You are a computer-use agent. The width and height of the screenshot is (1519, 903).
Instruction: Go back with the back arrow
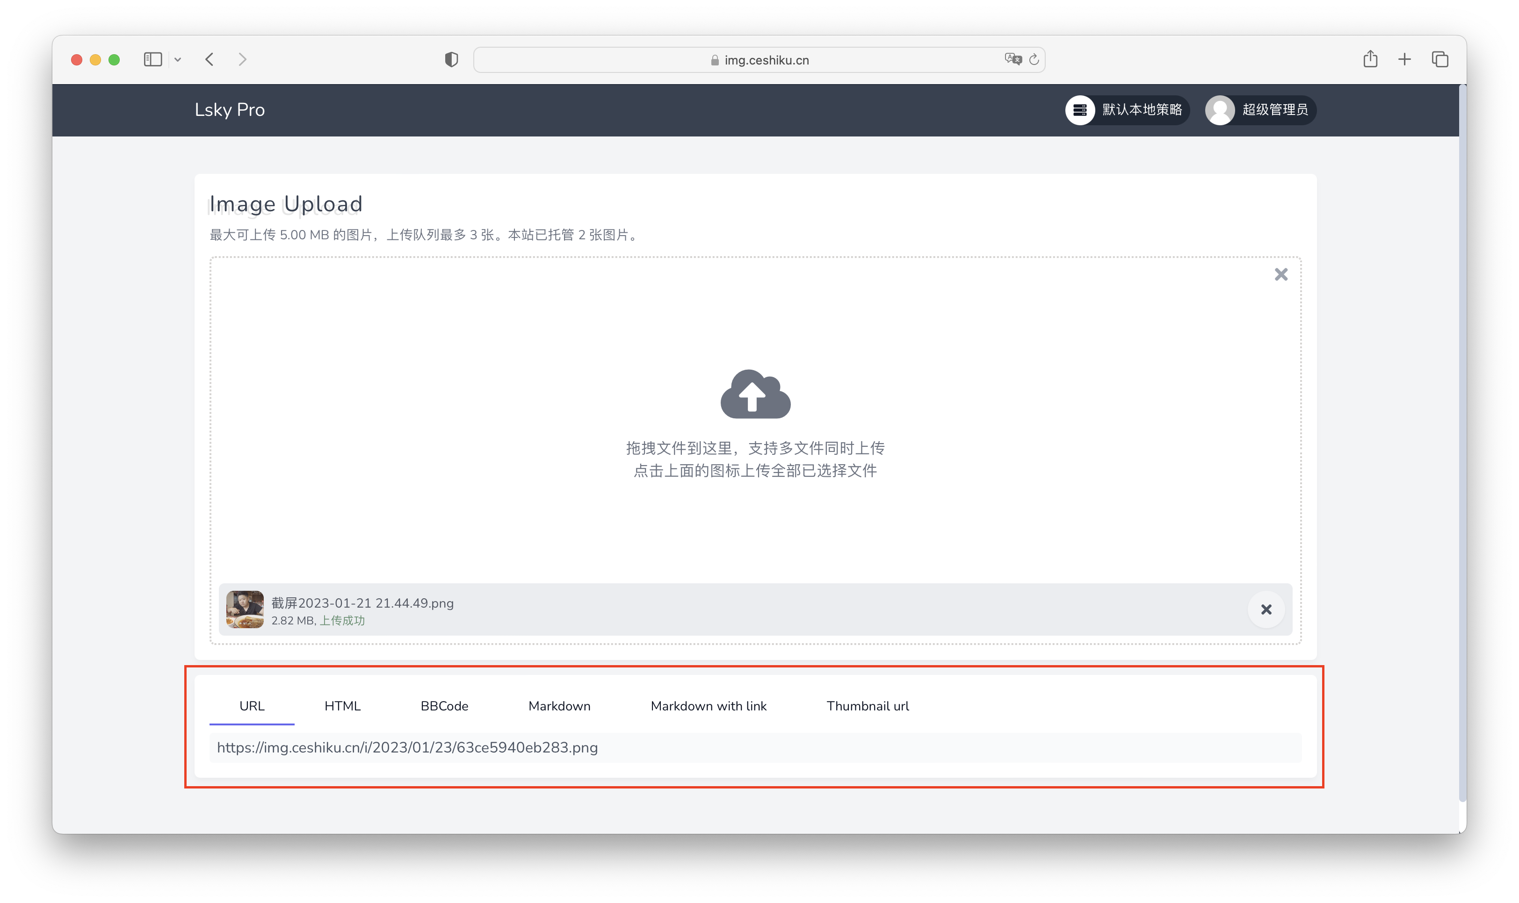point(210,60)
